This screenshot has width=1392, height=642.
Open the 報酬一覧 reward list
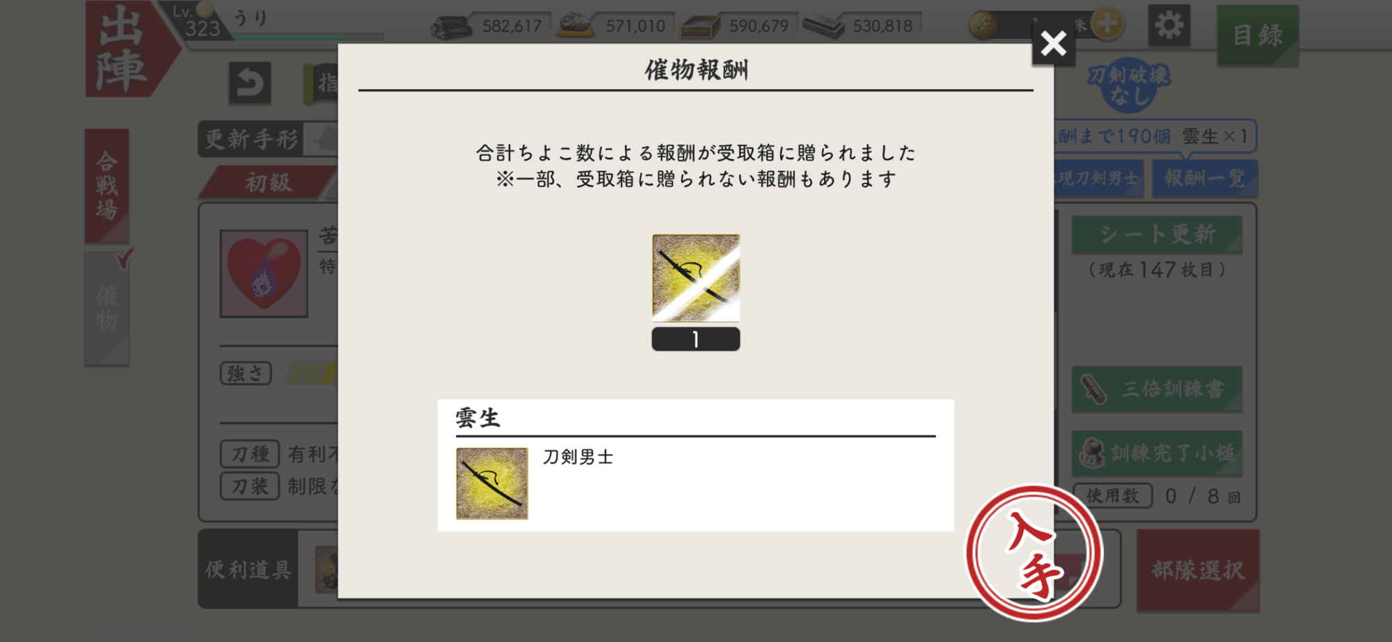pos(1205,178)
